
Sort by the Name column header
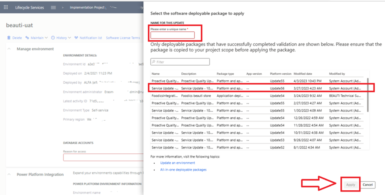tap(156, 74)
